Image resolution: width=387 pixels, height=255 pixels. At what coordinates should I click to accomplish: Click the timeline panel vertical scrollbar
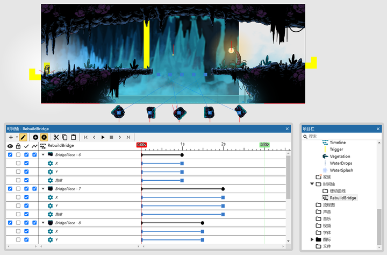tap(288, 177)
